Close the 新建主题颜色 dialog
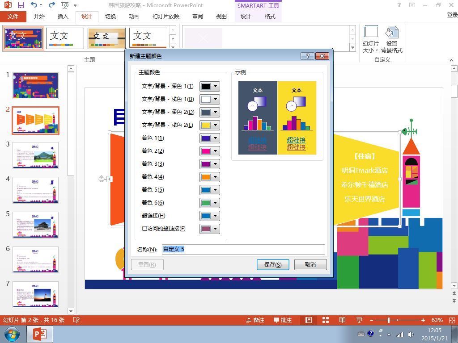Screen dimensions: 458x343 click(x=322, y=56)
